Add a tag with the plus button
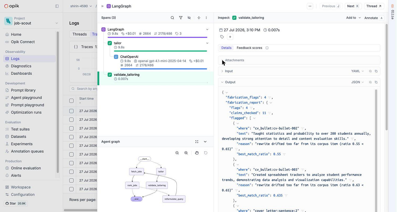The height and width of the screenshot is (212, 397). (x=230, y=37)
